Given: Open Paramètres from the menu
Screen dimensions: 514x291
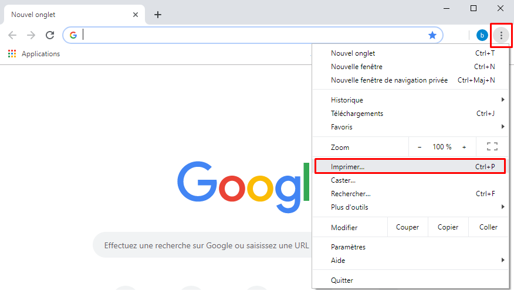Looking at the screenshot, I should [x=410, y=247].
